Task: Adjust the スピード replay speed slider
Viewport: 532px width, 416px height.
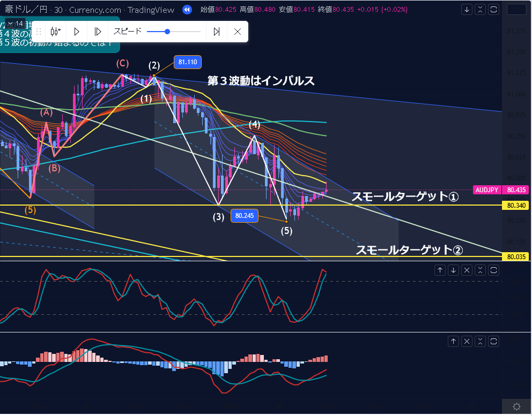Action: click(x=174, y=32)
